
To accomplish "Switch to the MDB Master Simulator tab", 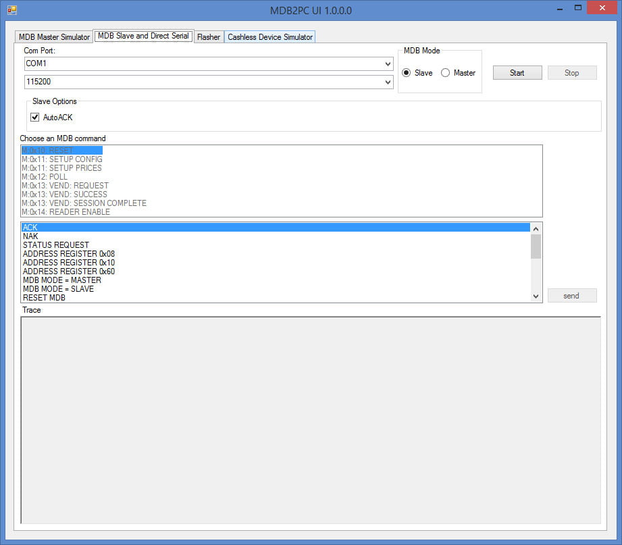I will pos(53,36).
